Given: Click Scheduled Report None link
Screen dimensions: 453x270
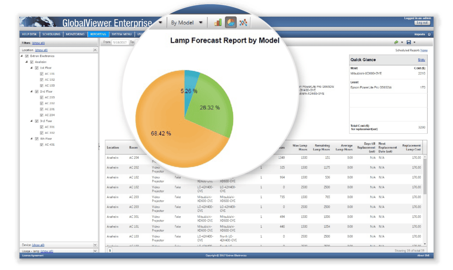Looking at the screenshot, I should click(x=424, y=50).
